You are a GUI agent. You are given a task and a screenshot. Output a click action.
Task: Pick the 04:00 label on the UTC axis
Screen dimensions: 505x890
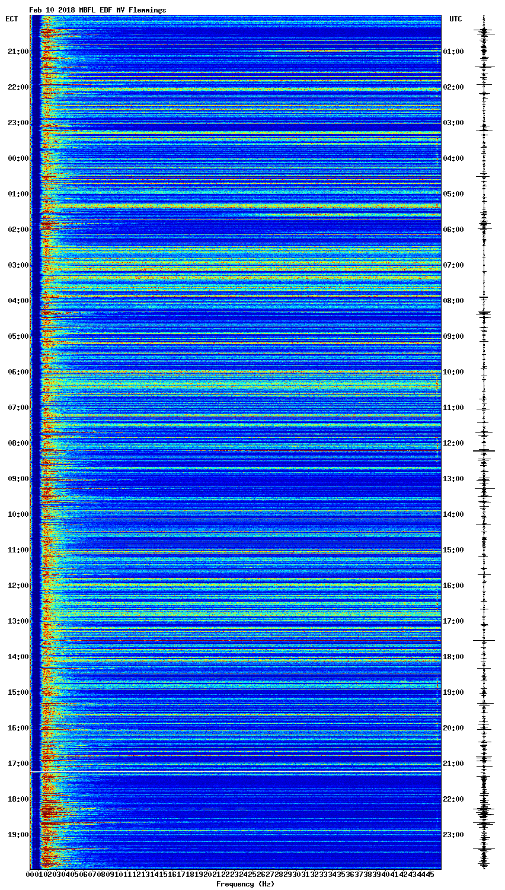[453, 158]
